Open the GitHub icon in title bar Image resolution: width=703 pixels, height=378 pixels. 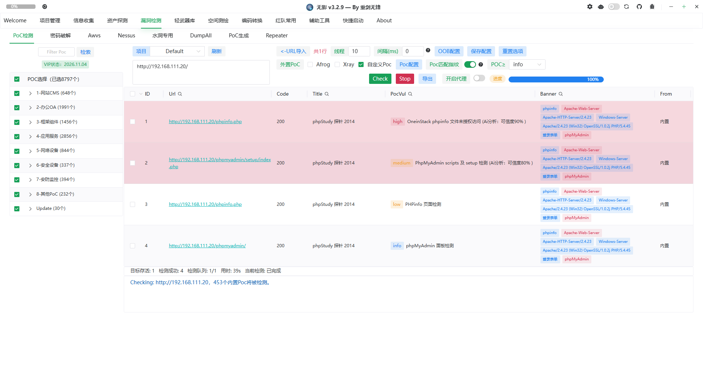click(639, 7)
